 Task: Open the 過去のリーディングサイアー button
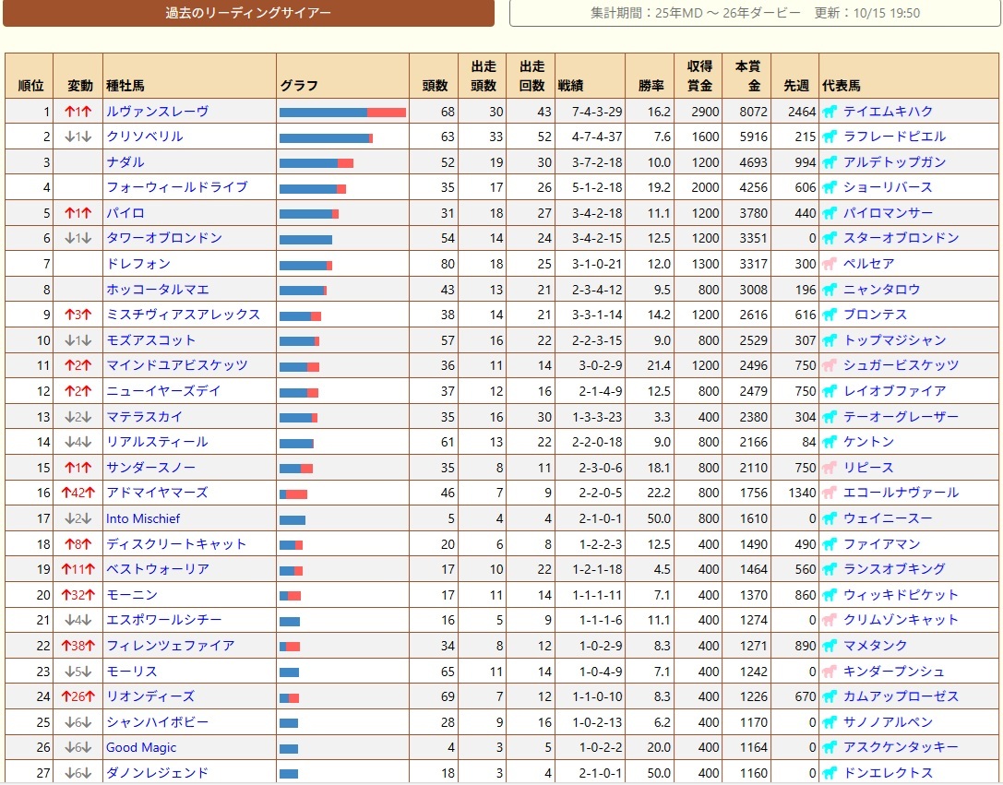pyautogui.click(x=248, y=13)
